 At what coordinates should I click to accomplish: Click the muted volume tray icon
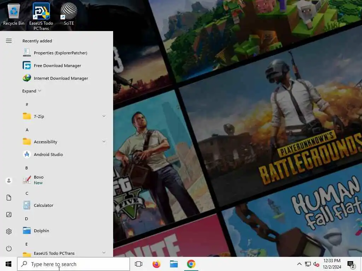click(x=316, y=264)
